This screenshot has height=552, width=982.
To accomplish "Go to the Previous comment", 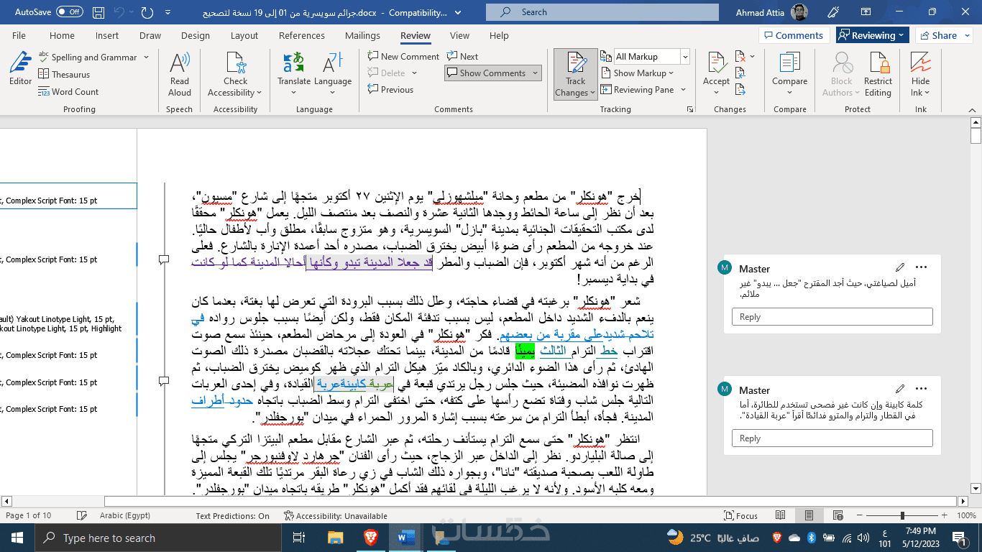I will (390, 90).
